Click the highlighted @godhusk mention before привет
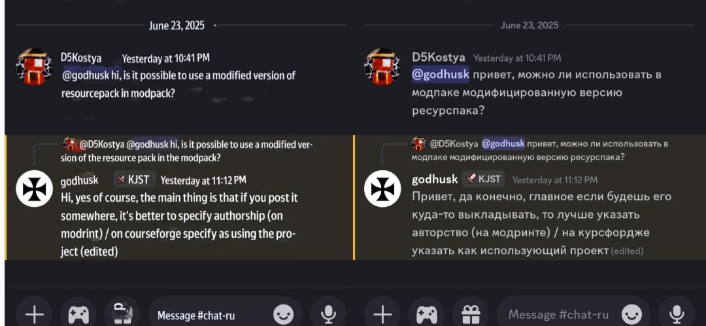 (x=441, y=75)
